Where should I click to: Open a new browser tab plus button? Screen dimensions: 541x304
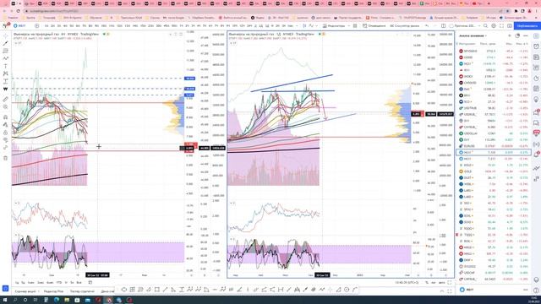(489, 3)
